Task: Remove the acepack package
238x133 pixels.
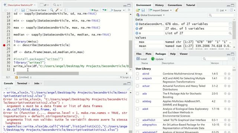Action: (x=229, y=78)
